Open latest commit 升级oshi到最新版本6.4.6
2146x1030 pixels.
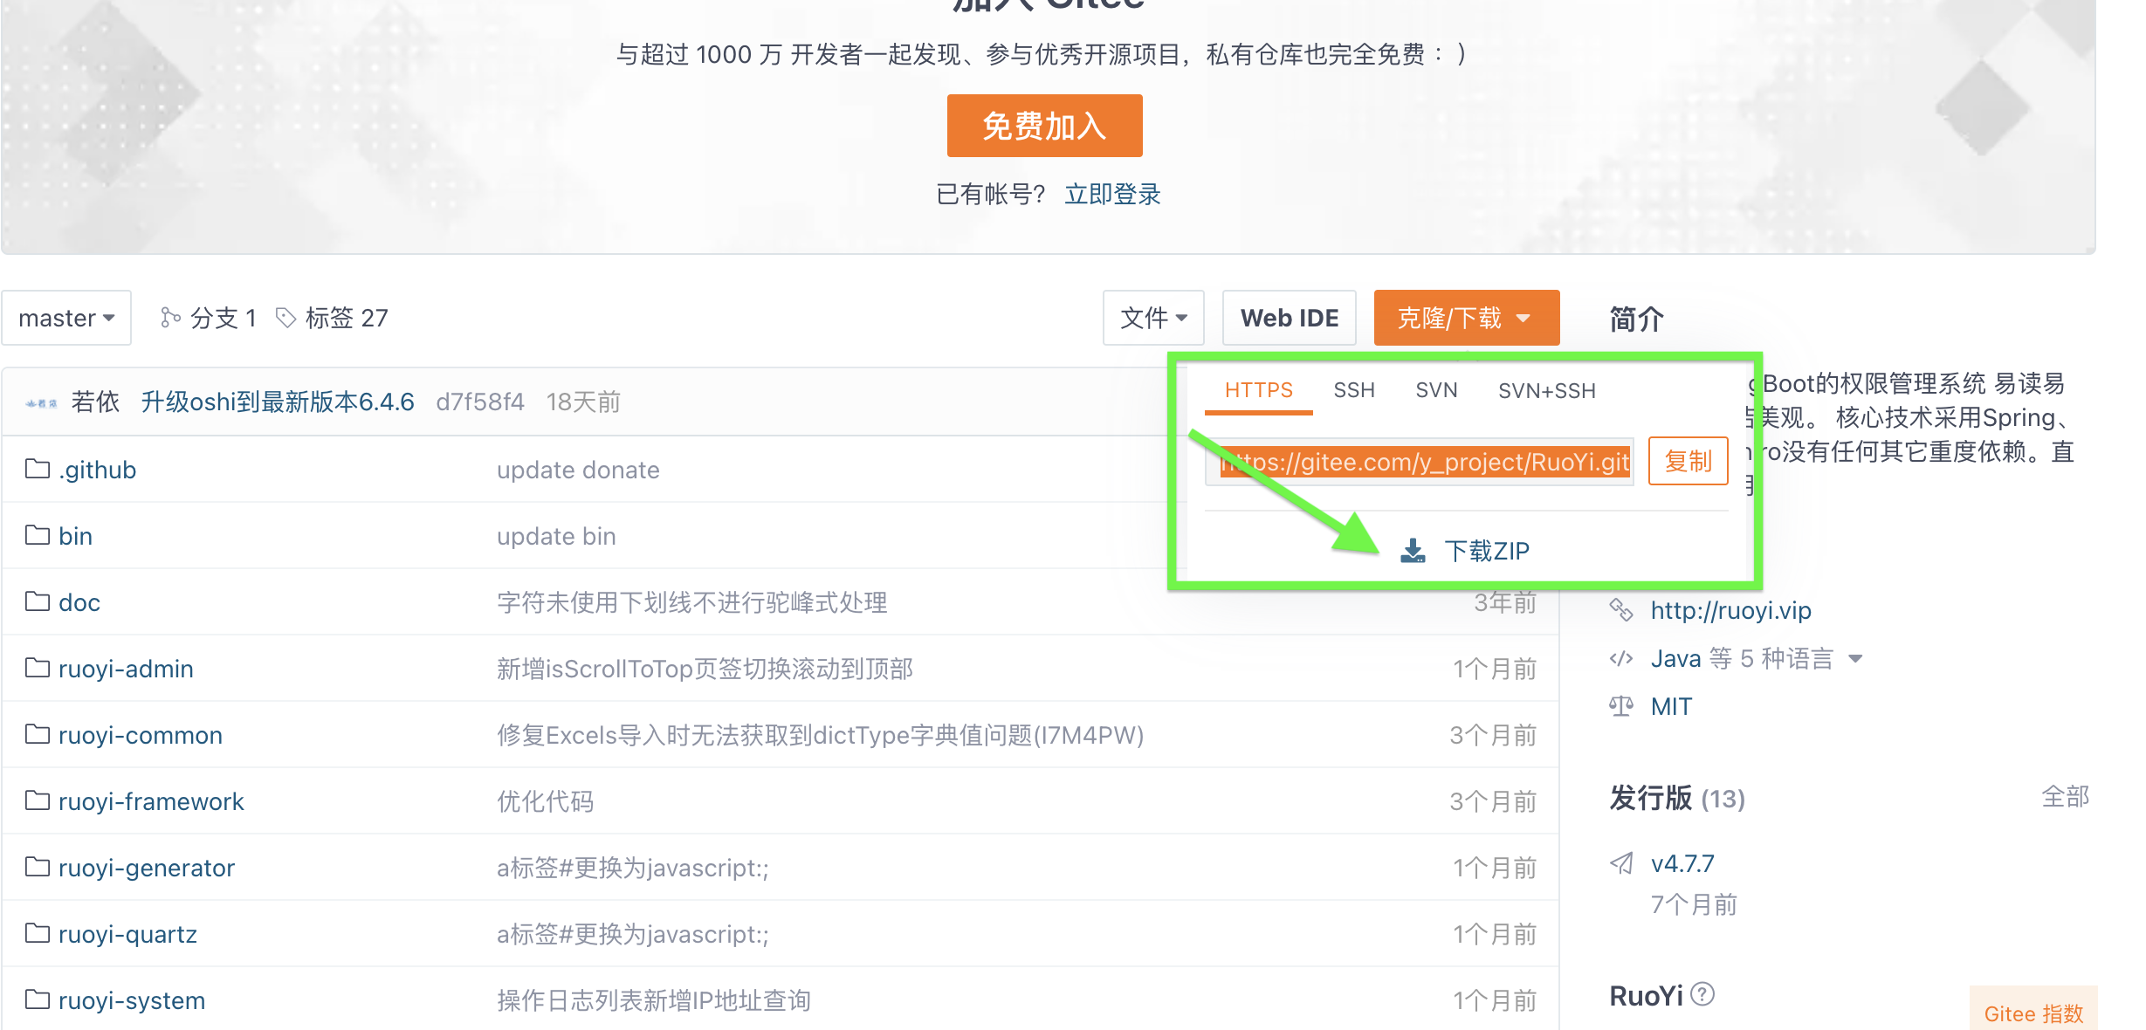(278, 402)
